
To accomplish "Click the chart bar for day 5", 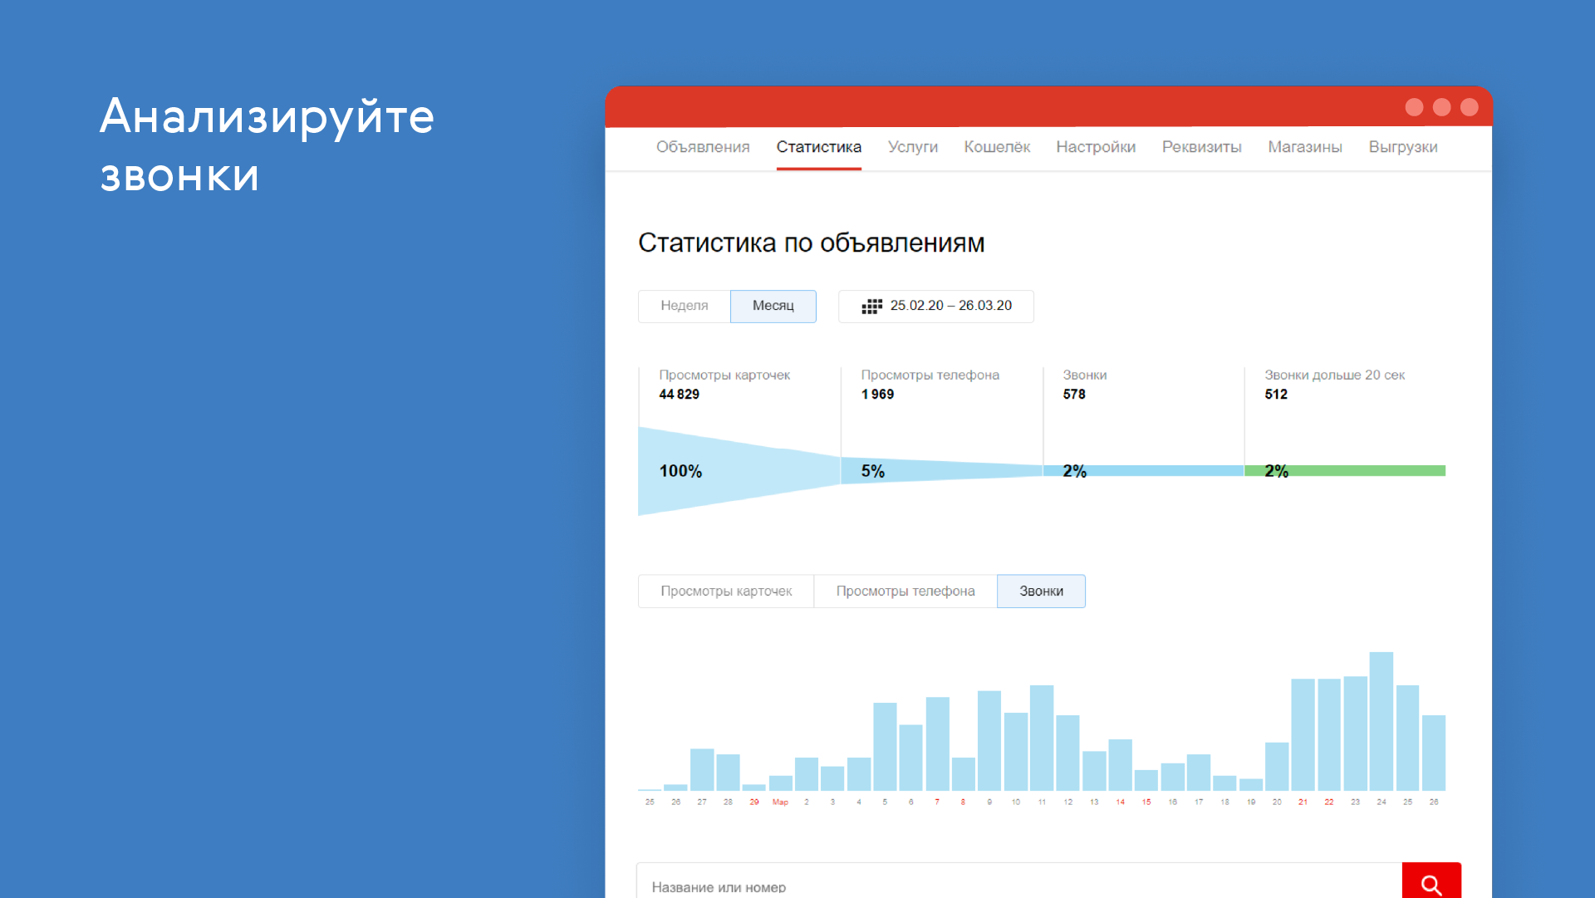I will (x=885, y=747).
